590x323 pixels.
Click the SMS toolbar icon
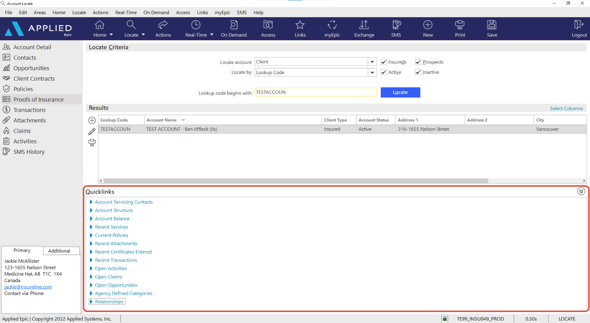(x=396, y=25)
